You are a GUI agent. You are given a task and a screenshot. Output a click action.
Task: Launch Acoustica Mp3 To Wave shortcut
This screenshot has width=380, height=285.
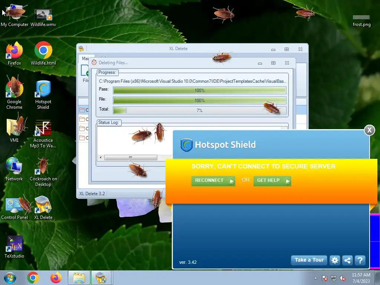click(43, 133)
